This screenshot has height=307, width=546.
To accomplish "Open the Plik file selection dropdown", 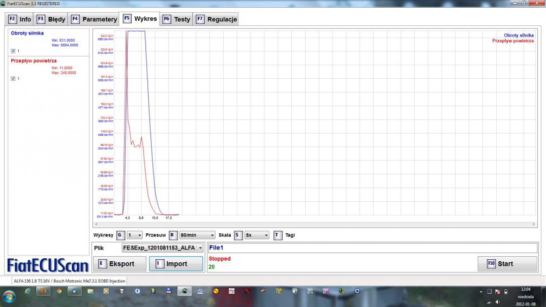I will [x=162, y=248].
